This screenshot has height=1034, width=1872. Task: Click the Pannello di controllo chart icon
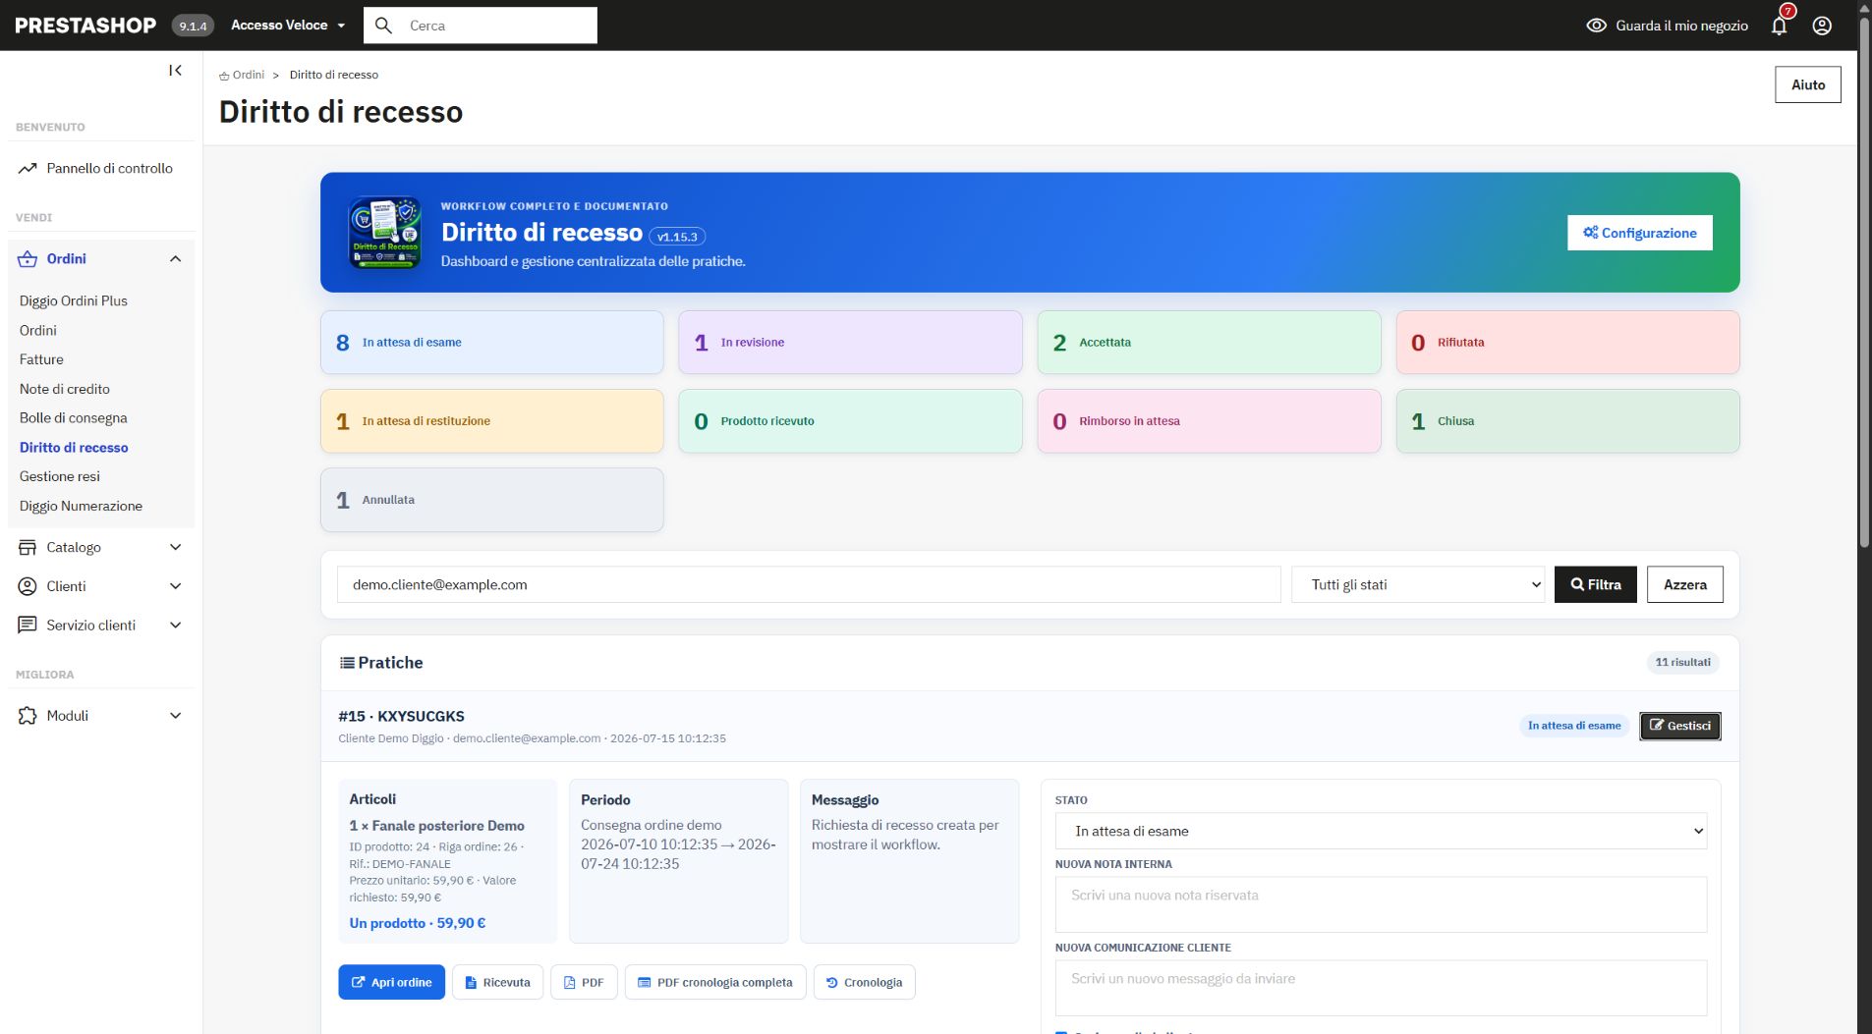pos(28,169)
